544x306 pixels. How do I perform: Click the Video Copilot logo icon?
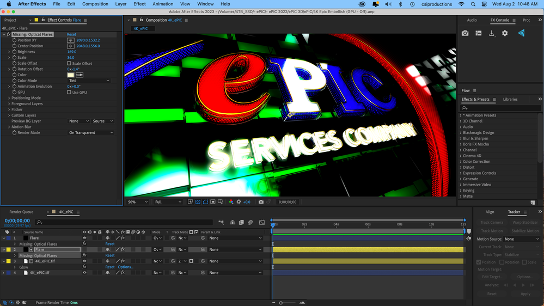tap(521, 33)
